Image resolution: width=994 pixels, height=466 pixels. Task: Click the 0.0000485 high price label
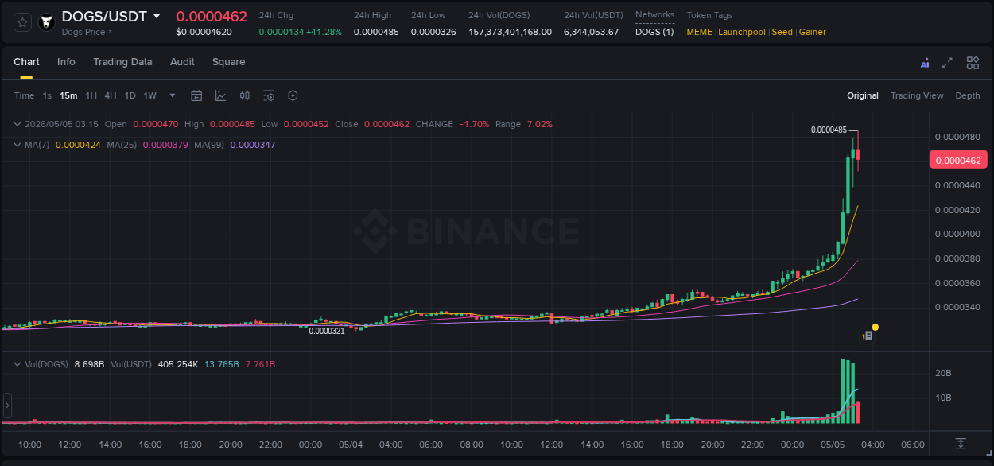pyautogui.click(x=829, y=130)
